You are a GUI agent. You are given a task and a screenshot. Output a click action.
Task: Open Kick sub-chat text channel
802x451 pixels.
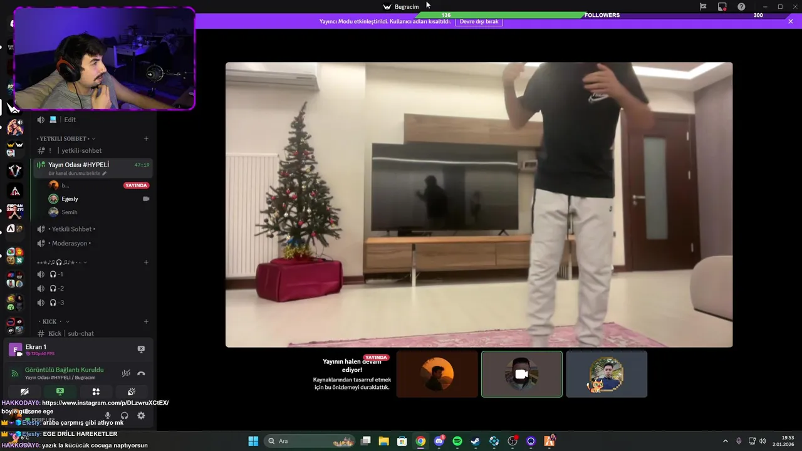pos(92,333)
